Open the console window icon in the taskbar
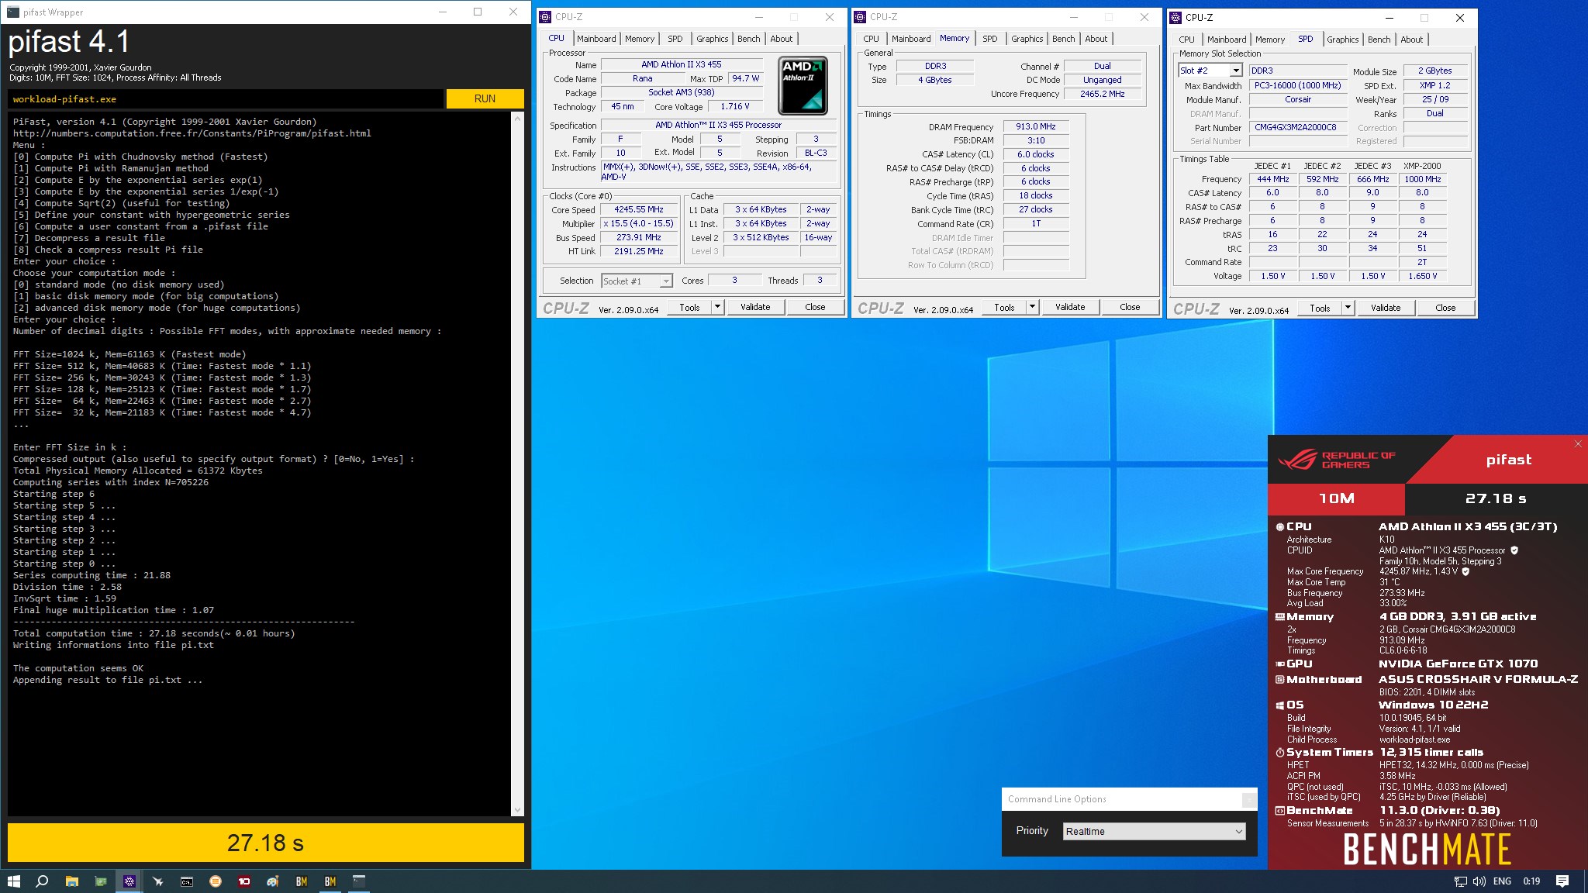 [x=359, y=881]
